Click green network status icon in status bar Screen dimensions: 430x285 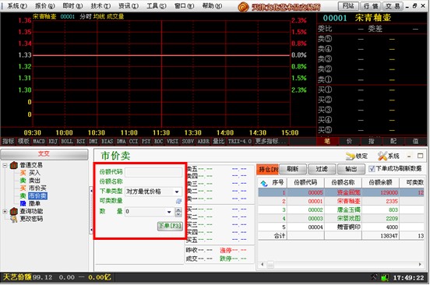(385, 278)
